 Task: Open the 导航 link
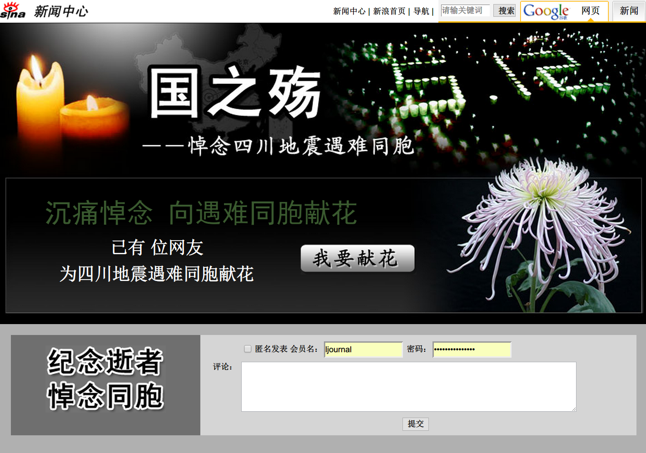click(421, 11)
